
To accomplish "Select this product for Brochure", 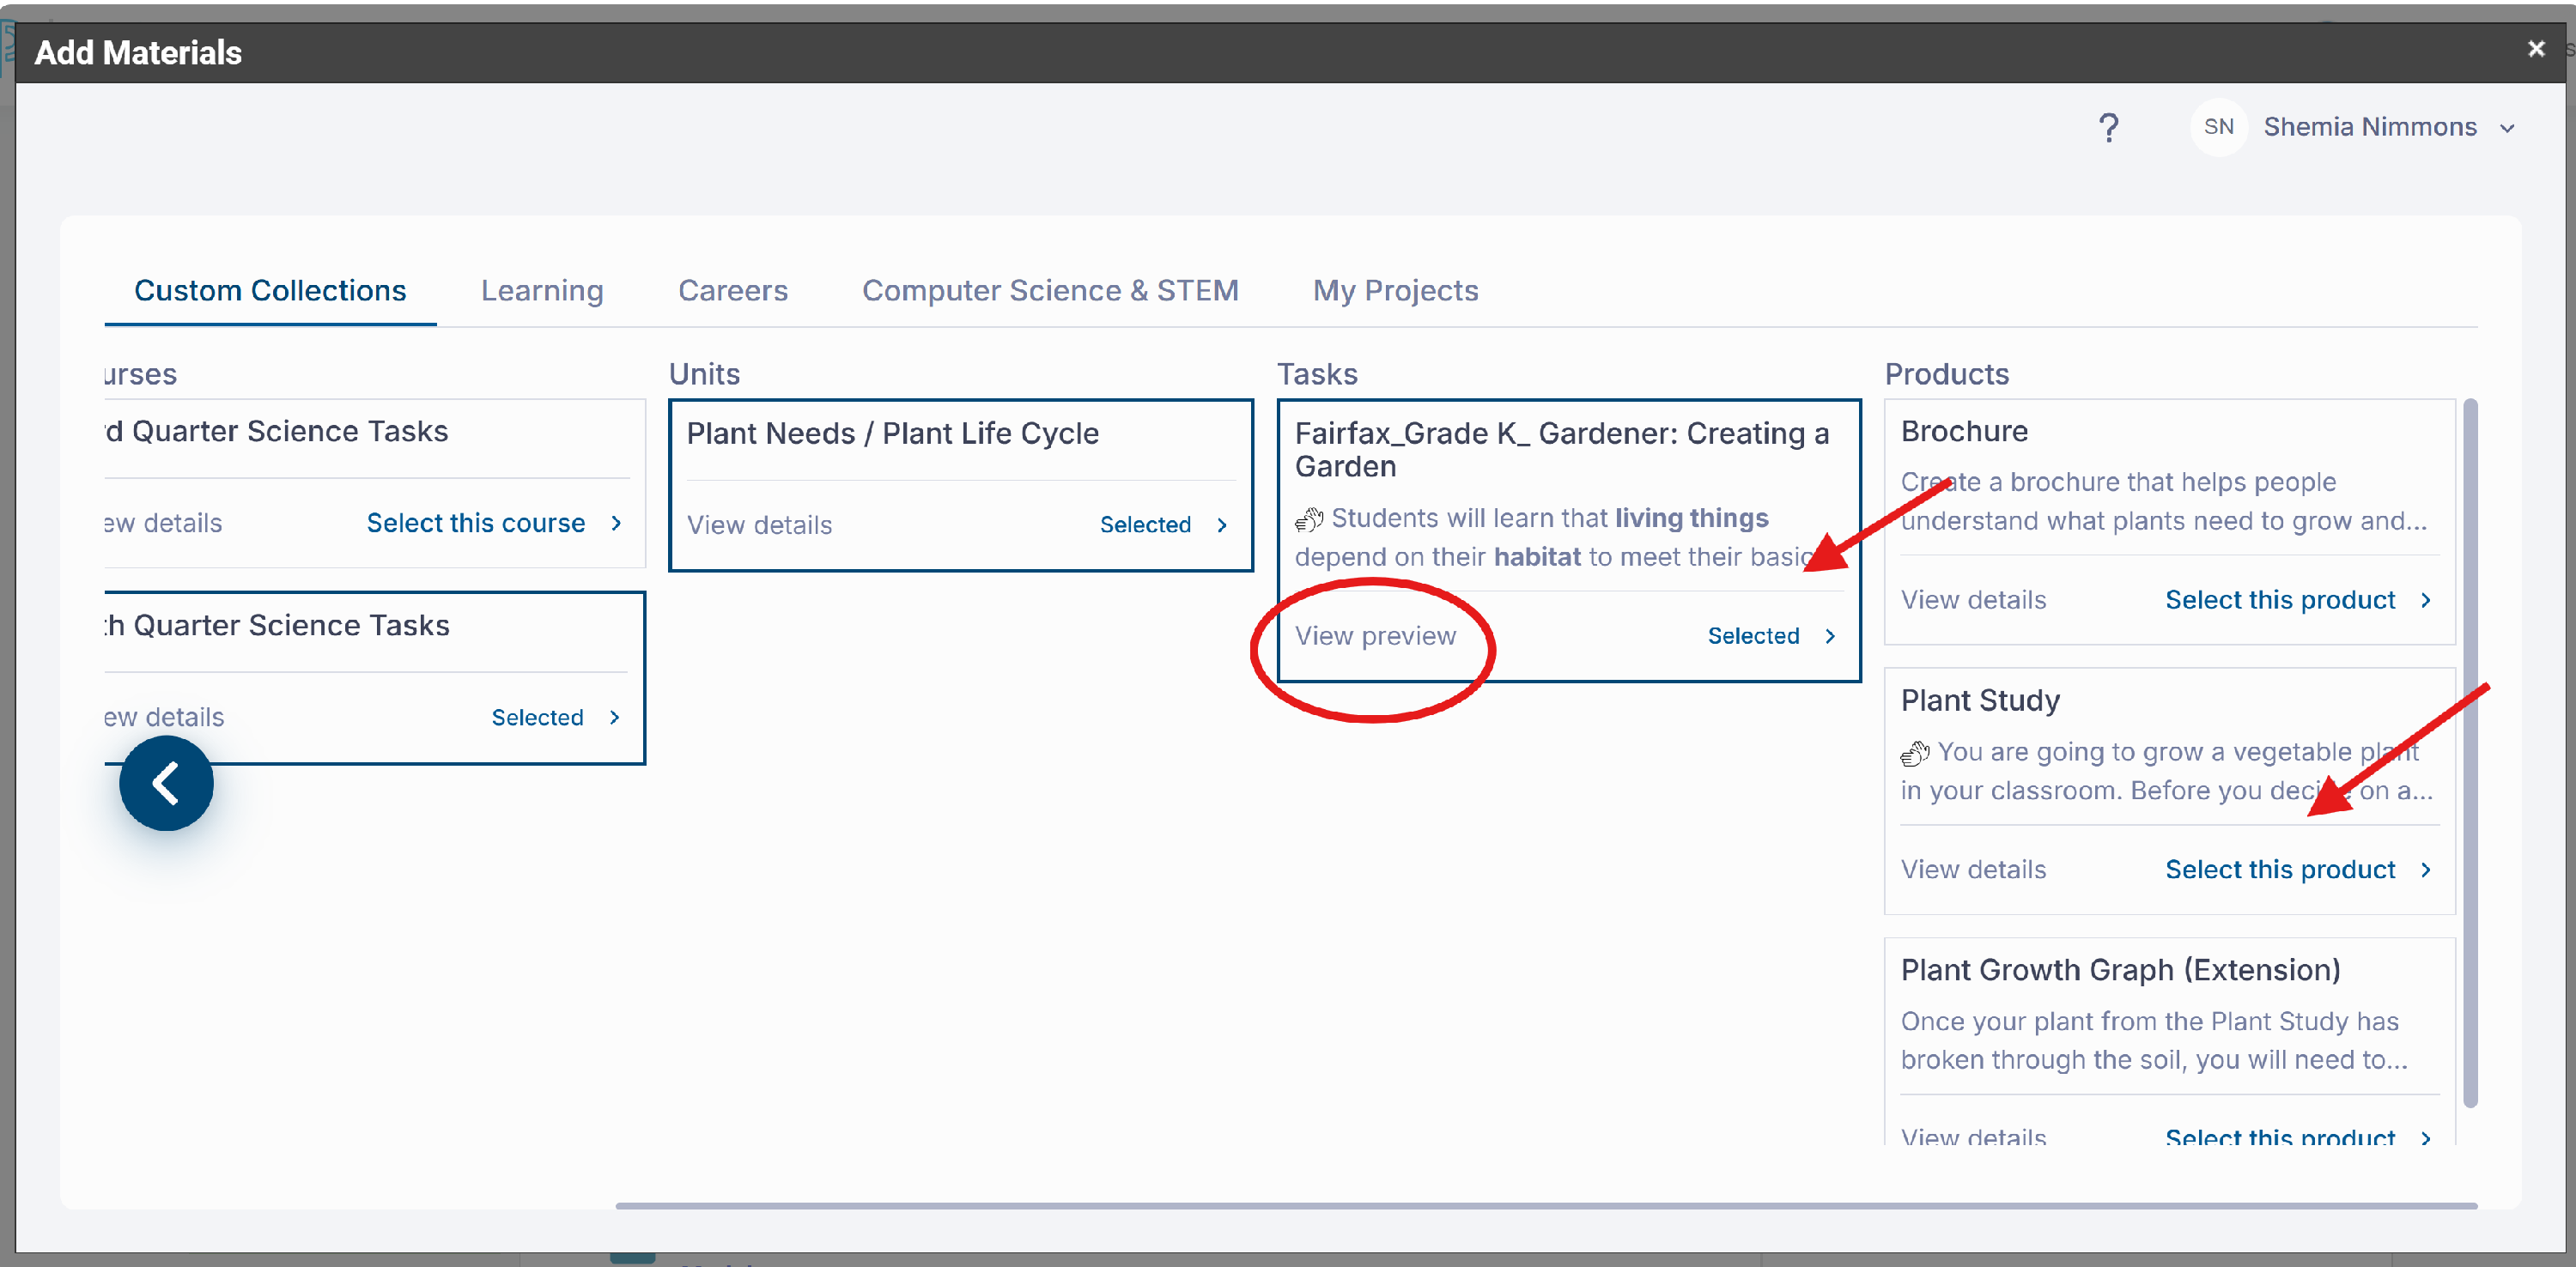I will [2280, 600].
